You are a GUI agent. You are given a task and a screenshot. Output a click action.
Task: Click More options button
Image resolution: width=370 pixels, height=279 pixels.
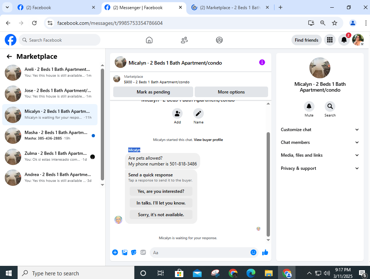pos(231,92)
